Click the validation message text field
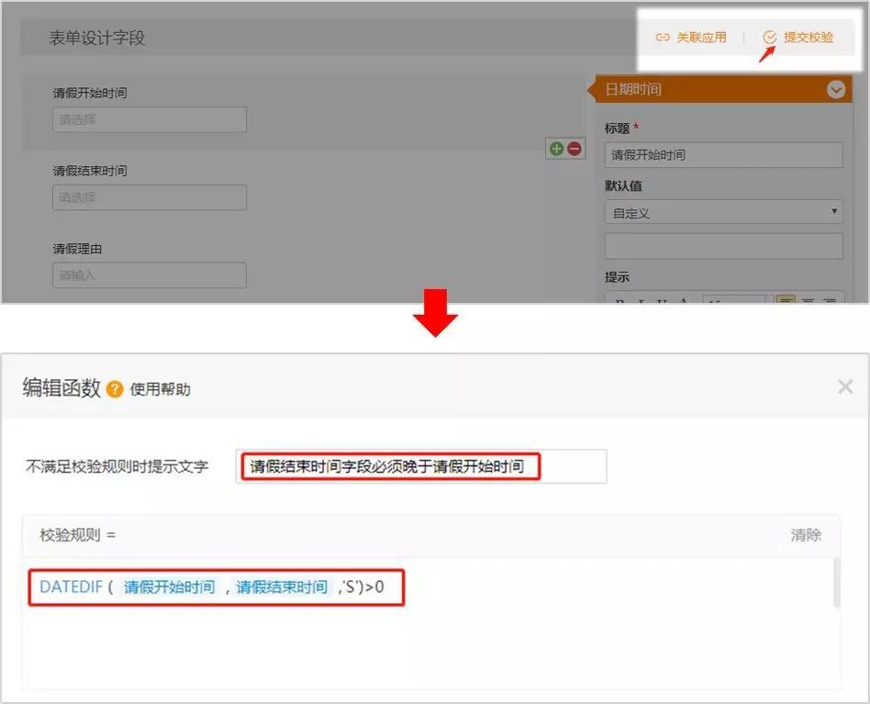 pos(421,466)
